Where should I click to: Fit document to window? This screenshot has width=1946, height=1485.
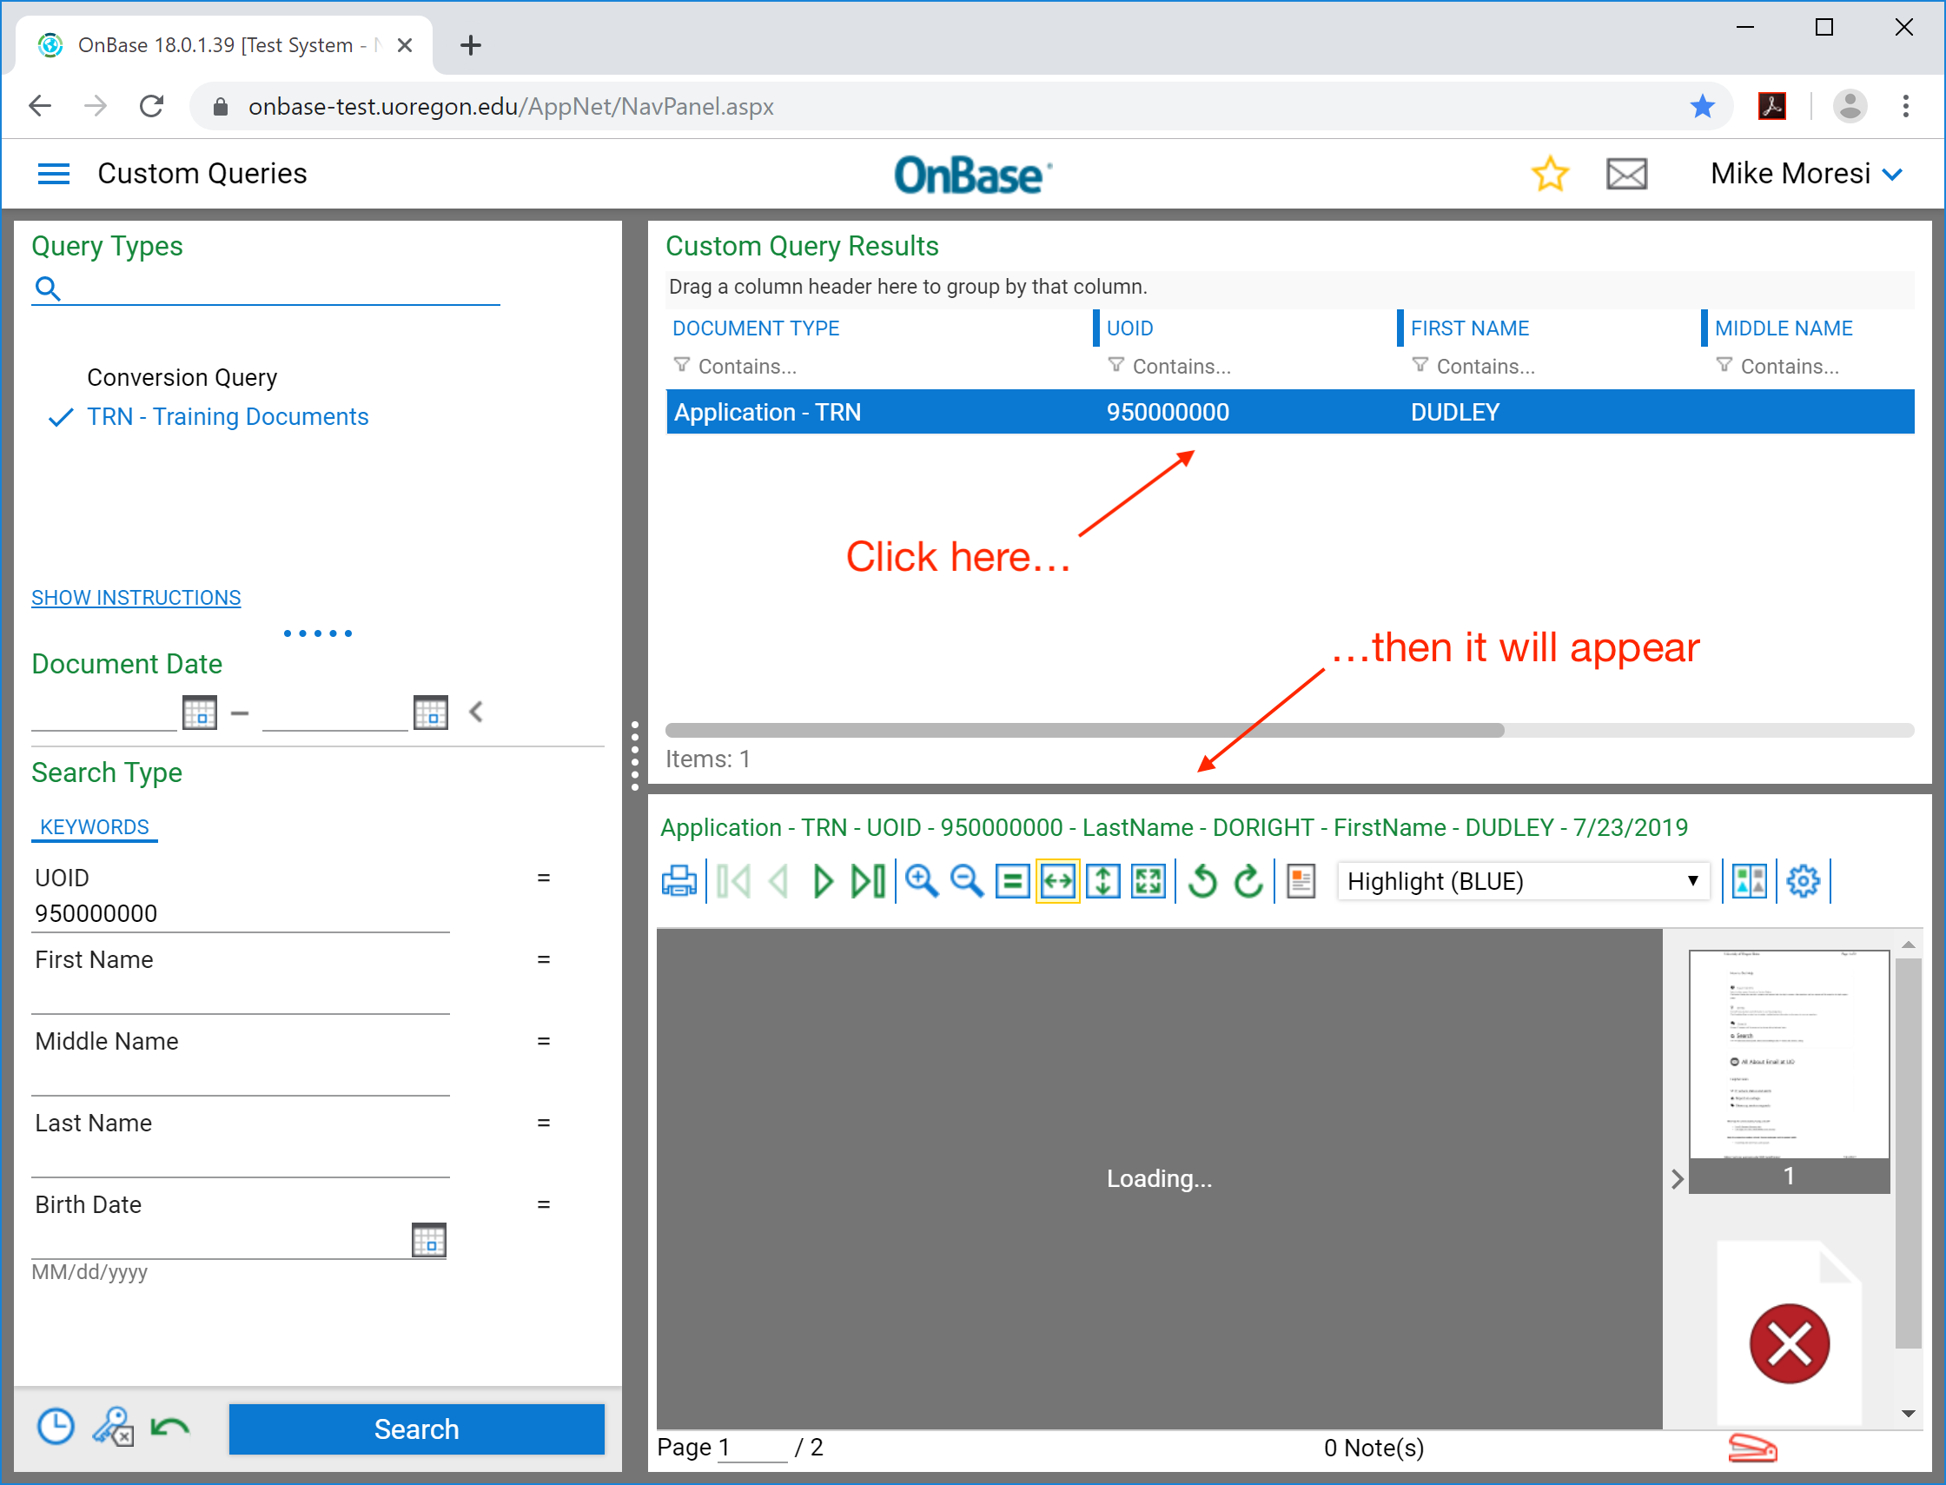[x=1148, y=881]
